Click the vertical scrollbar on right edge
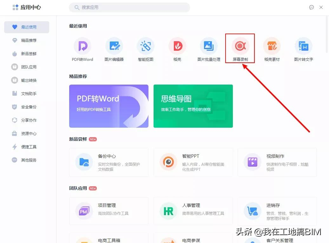 (x=327, y=35)
